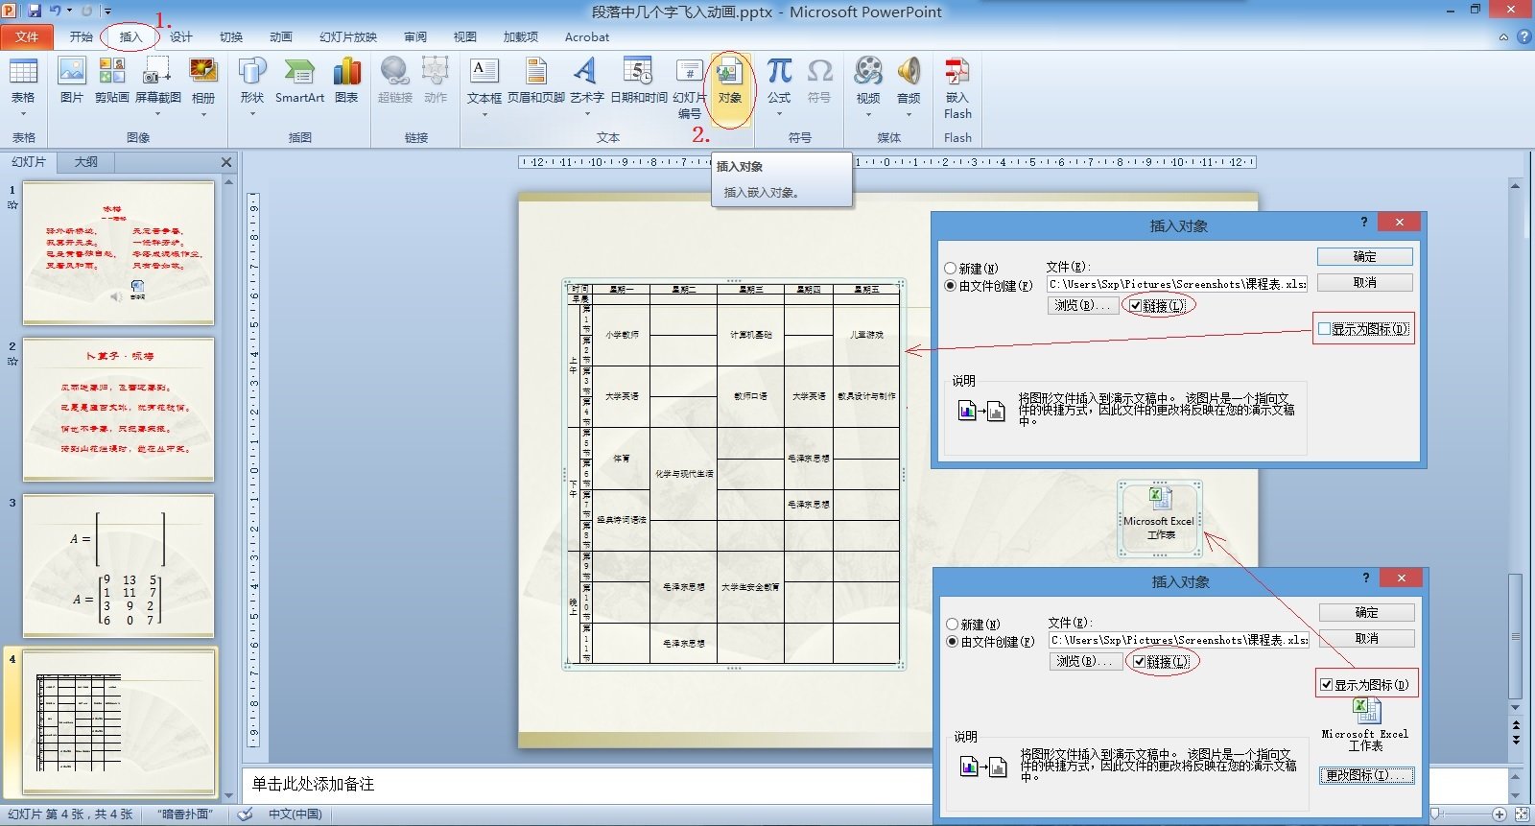Click the slide thumbnails pane scrollbar

click(x=228, y=487)
